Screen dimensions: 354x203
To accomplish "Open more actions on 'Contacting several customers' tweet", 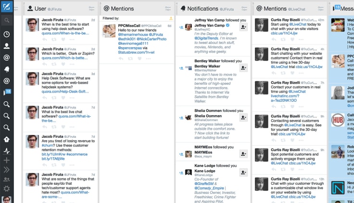I will pos(301,140).
